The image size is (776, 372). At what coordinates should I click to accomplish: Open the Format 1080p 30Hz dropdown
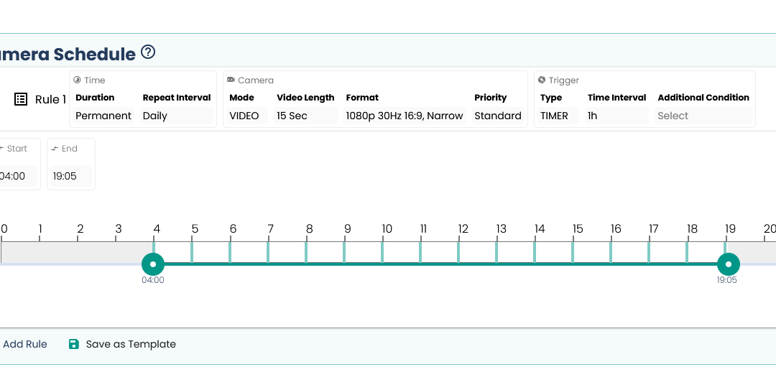pyautogui.click(x=405, y=116)
